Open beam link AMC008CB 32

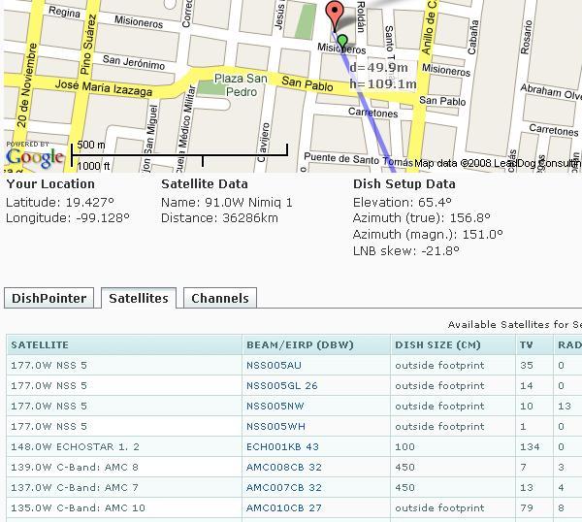(x=284, y=467)
